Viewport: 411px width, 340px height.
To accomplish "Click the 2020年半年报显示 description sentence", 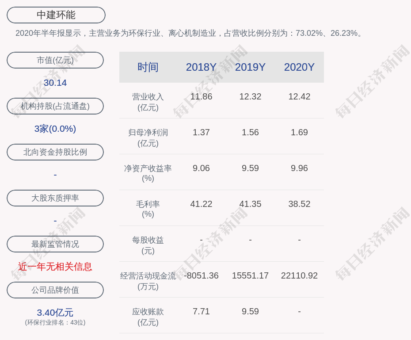I will pyautogui.click(x=189, y=33).
